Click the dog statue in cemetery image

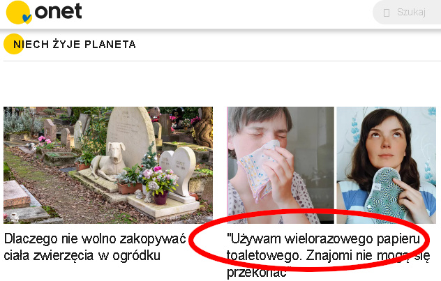108,160
